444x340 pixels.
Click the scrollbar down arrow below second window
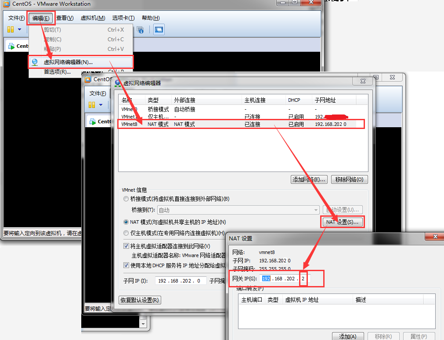(x=143, y=324)
